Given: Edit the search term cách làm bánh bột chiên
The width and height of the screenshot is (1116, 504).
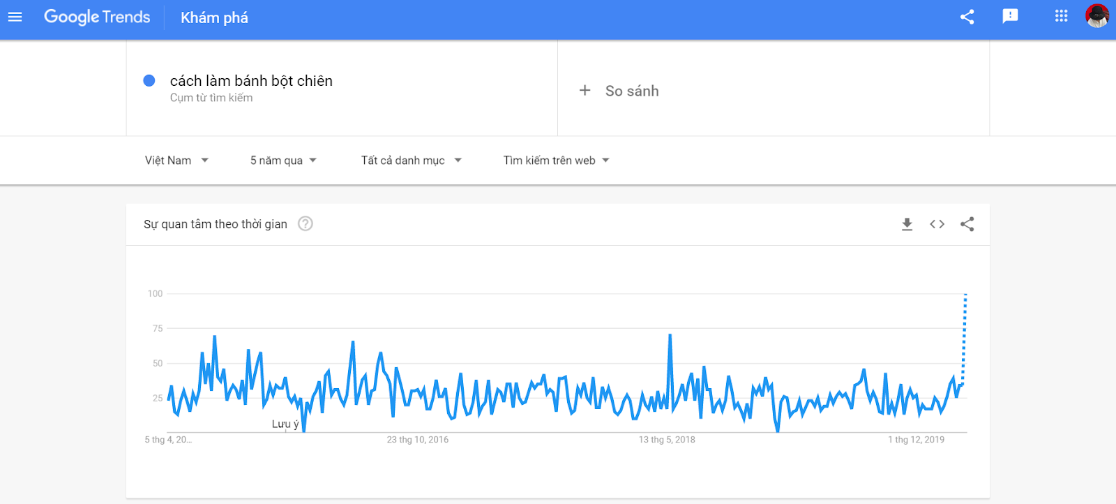Looking at the screenshot, I should point(251,81).
